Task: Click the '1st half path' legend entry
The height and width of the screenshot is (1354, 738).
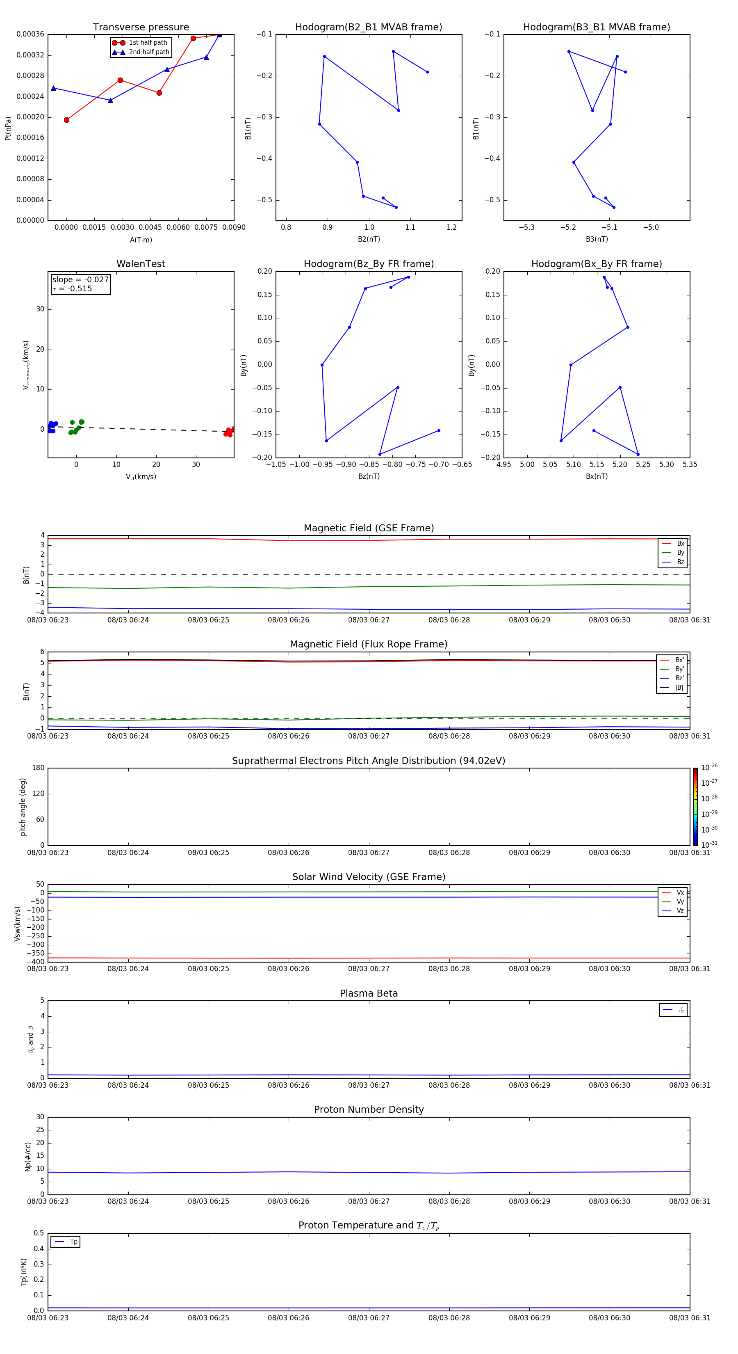Action: (140, 43)
